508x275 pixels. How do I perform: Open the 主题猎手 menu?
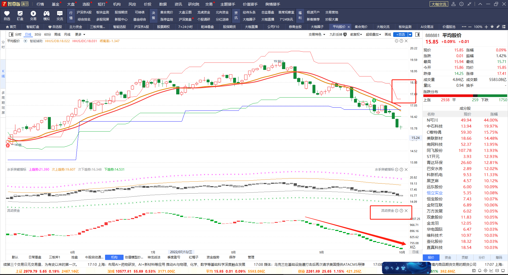point(228,4)
